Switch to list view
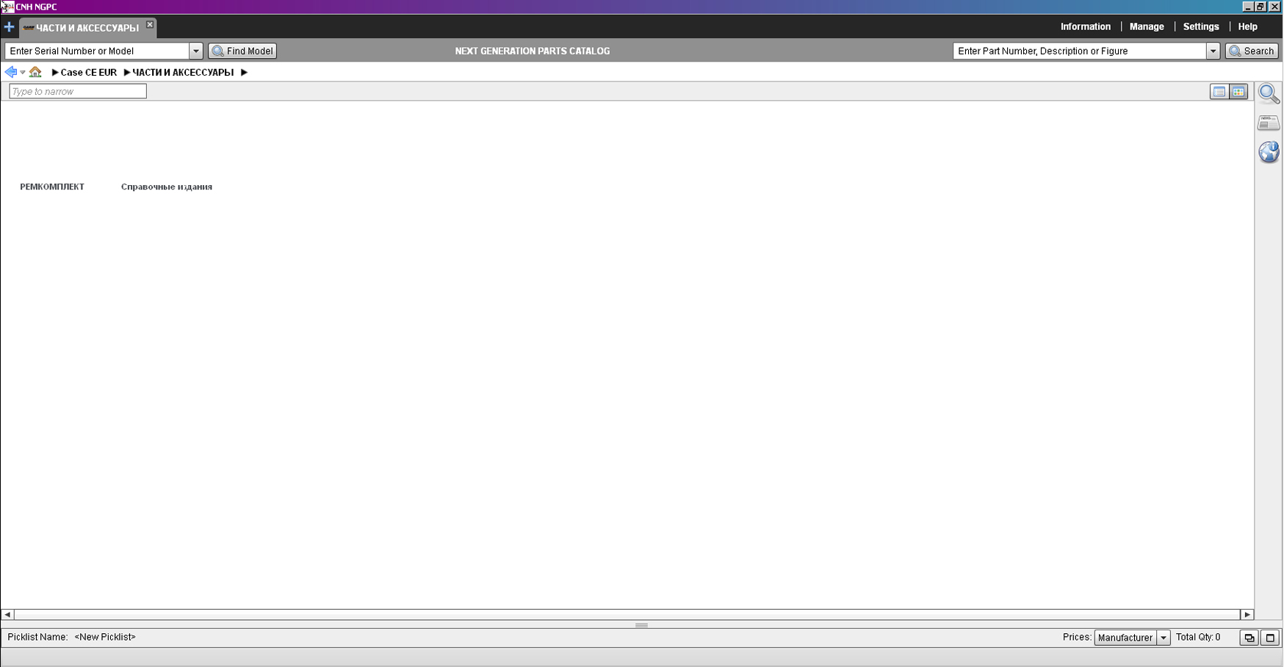This screenshot has width=1284, height=667. coord(1219,92)
